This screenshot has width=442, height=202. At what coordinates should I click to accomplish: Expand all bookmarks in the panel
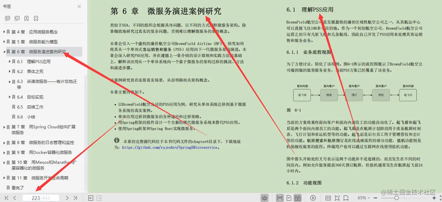(x=8, y=18)
